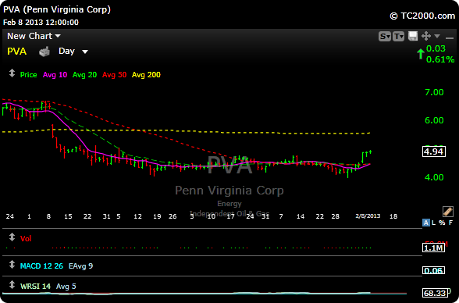Click the yellow PVA ticker symbol
Viewport: 459px width, 303px height.
(16, 52)
